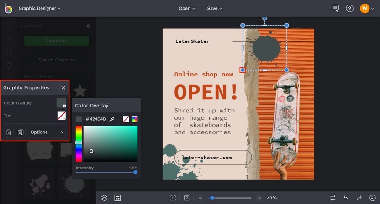This screenshot has width=380, height=204.
Task: Click the Options button
Action: [x=47, y=132]
